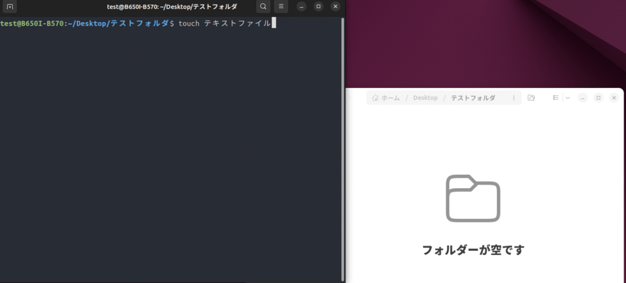The width and height of the screenshot is (626, 283).
Task: Click the home icon in path bar
Action: coord(375,98)
